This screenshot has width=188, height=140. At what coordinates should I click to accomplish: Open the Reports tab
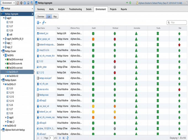(x=124, y=9)
